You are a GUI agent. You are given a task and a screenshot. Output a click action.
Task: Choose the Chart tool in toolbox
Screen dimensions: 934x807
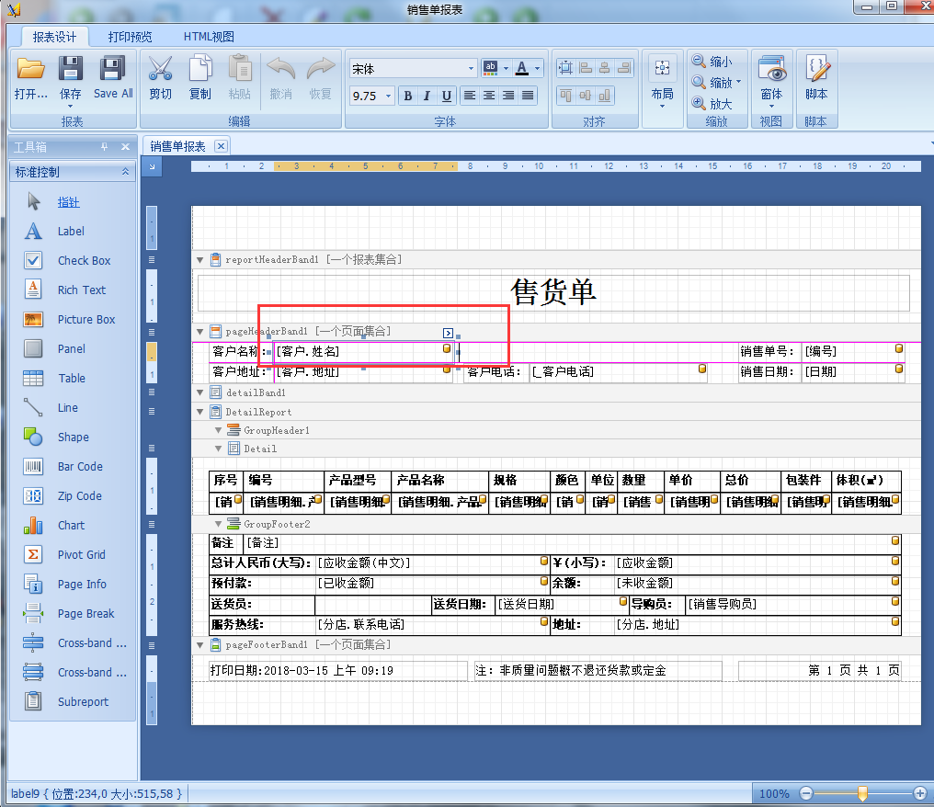click(71, 525)
